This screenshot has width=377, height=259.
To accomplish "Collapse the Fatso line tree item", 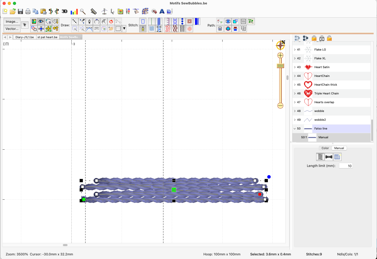I will (x=295, y=128).
